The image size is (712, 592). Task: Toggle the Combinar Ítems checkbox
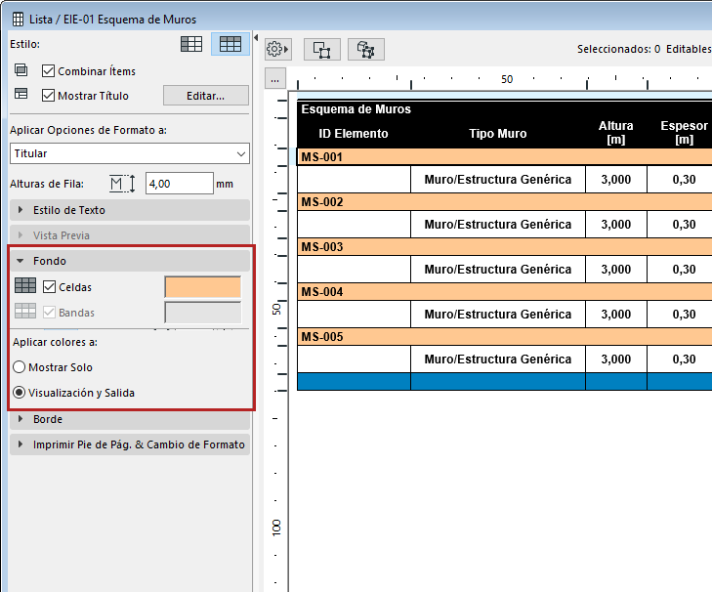48,71
